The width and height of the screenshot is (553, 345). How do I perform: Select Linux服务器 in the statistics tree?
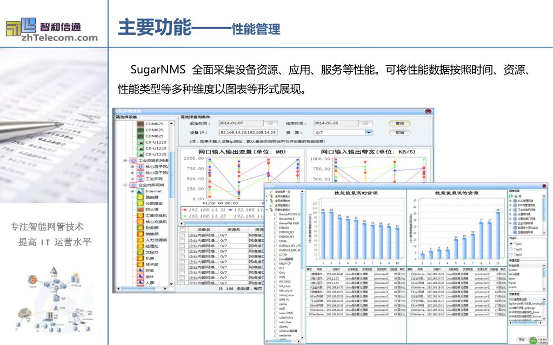coord(286,259)
